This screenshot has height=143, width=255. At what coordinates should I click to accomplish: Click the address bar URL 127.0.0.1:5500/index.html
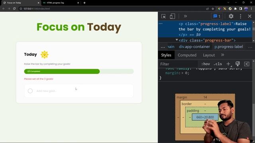tap(37, 9)
